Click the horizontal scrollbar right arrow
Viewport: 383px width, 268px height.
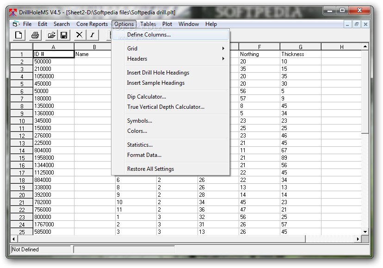coord(358,239)
